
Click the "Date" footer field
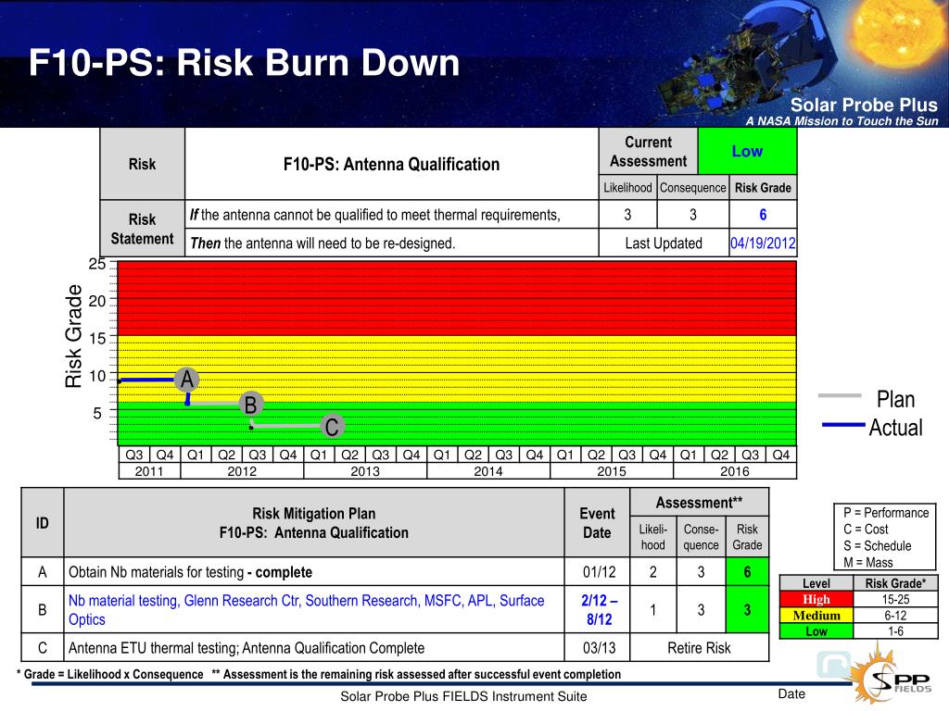click(x=791, y=694)
